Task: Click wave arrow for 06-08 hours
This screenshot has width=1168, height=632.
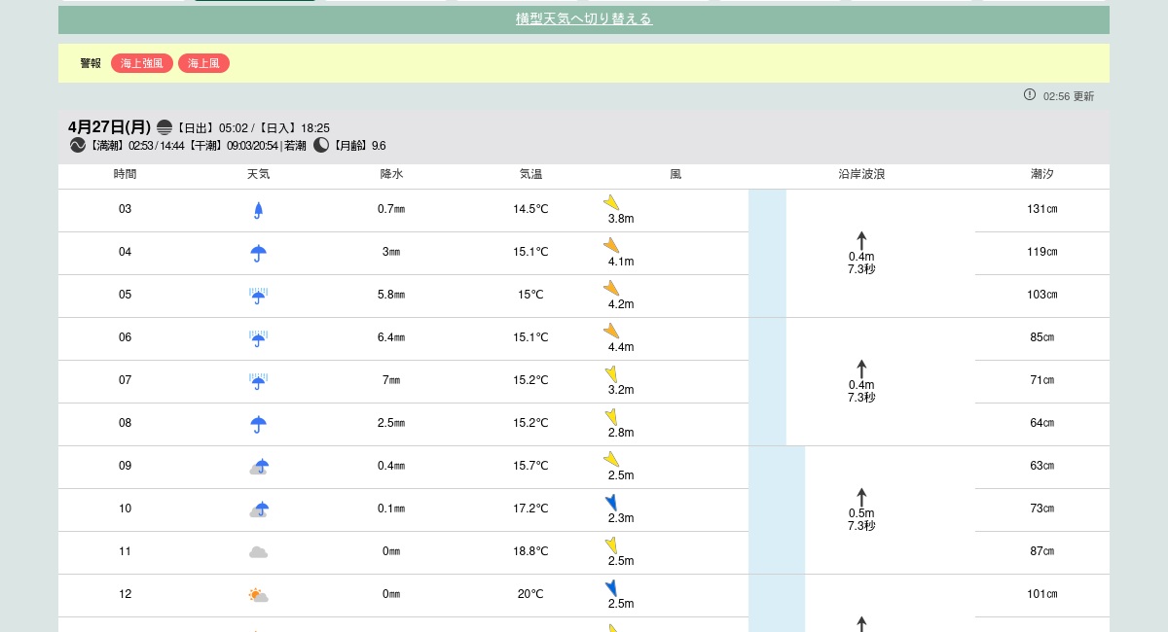Action: tap(861, 369)
